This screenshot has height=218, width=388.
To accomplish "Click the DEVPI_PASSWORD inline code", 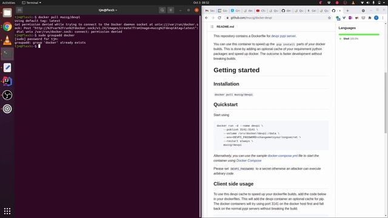I will tap(242, 169).
